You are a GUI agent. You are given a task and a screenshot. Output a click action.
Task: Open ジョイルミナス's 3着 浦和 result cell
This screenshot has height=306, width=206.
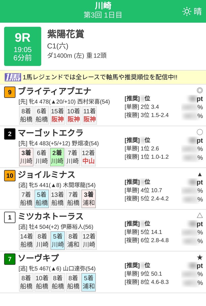[x=89, y=199]
